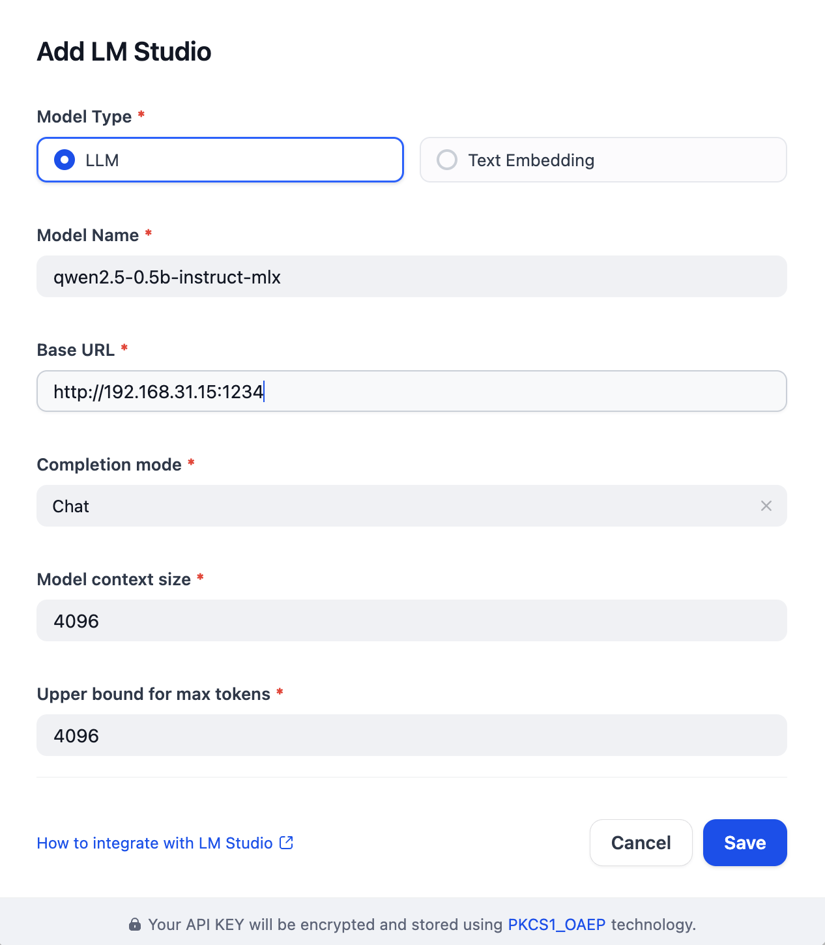825x945 pixels.
Task: Clear the Chat completion mode selection
Action: (x=766, y=506)
